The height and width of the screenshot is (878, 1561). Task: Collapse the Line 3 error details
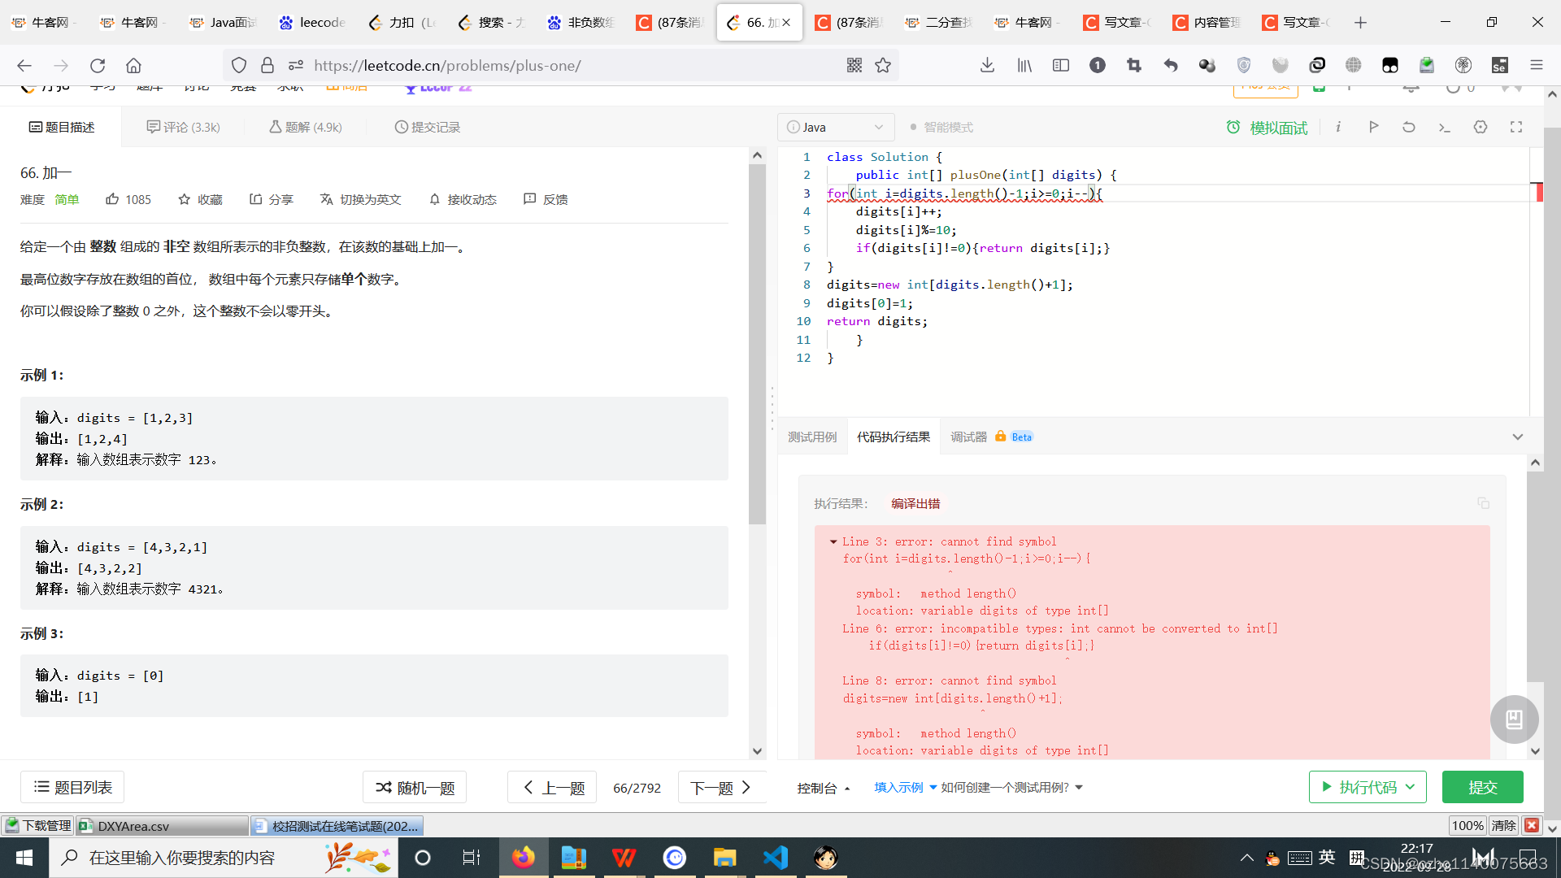pyautogui.click(x=833, y=541)
